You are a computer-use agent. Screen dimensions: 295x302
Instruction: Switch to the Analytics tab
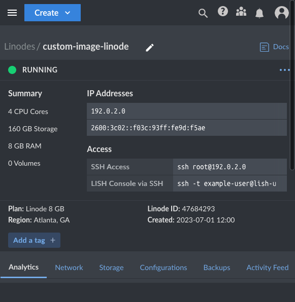point(23,268)
